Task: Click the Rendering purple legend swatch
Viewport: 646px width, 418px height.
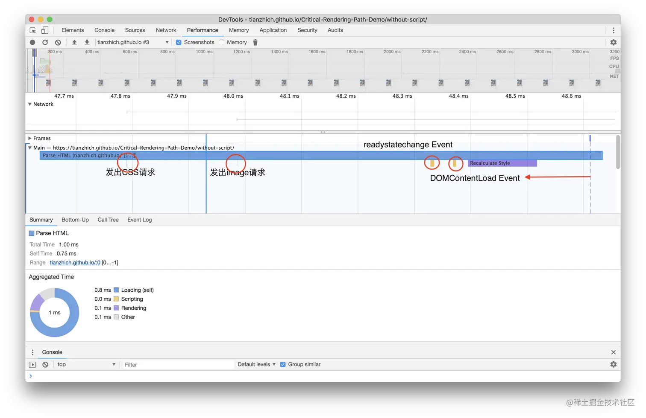Action: click(116, 308)
